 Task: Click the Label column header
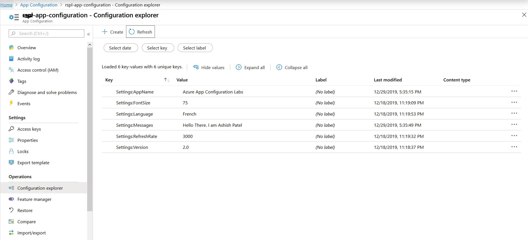[321, 80]
